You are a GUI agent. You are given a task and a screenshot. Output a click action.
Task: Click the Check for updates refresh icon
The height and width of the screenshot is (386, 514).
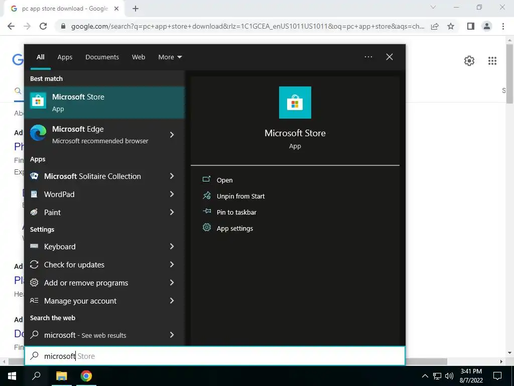34,264
